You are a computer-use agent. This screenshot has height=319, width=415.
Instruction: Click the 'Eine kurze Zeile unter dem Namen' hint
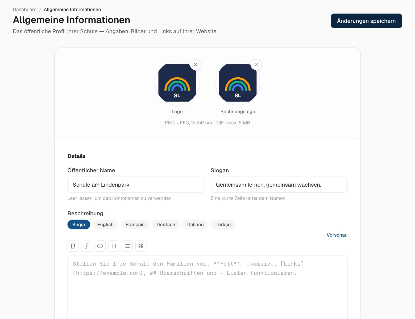tap(248, 198)
